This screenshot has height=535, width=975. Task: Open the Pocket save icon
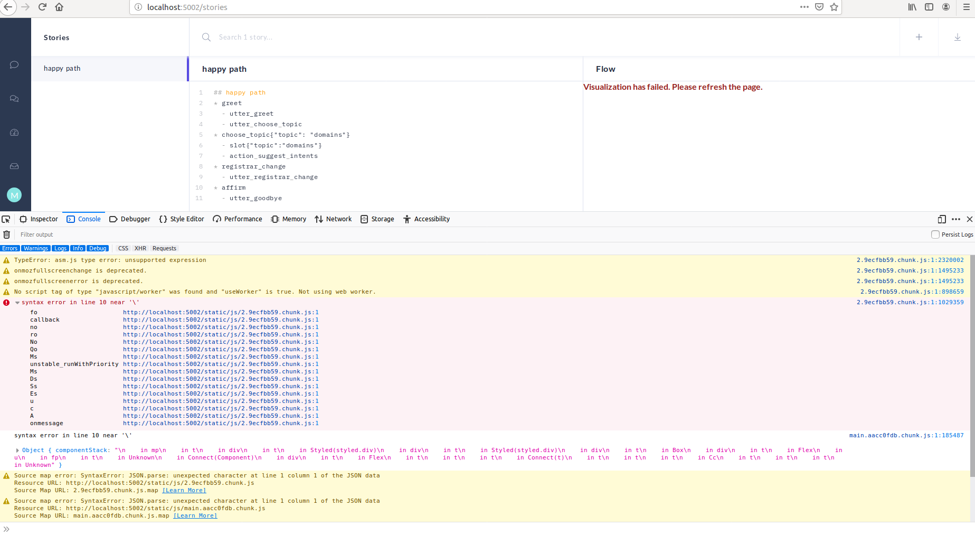click(x=819, y=7)
